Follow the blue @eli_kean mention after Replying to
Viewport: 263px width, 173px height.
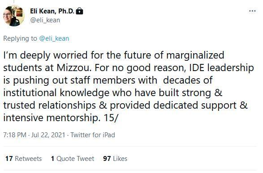pos(54,38)
